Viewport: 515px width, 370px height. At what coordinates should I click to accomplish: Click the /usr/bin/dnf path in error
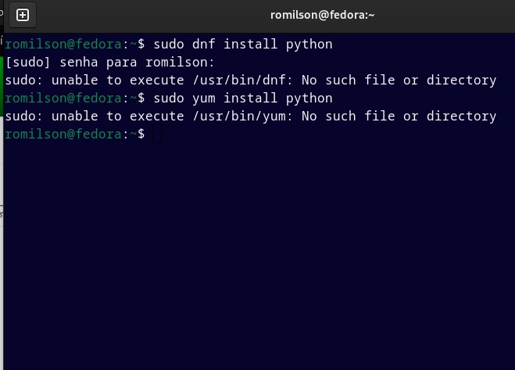pyautogui.click(x=239, y=81)
